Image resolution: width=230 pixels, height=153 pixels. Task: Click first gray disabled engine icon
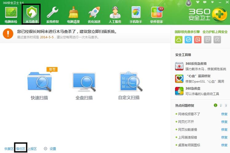(x=208, y=39)
